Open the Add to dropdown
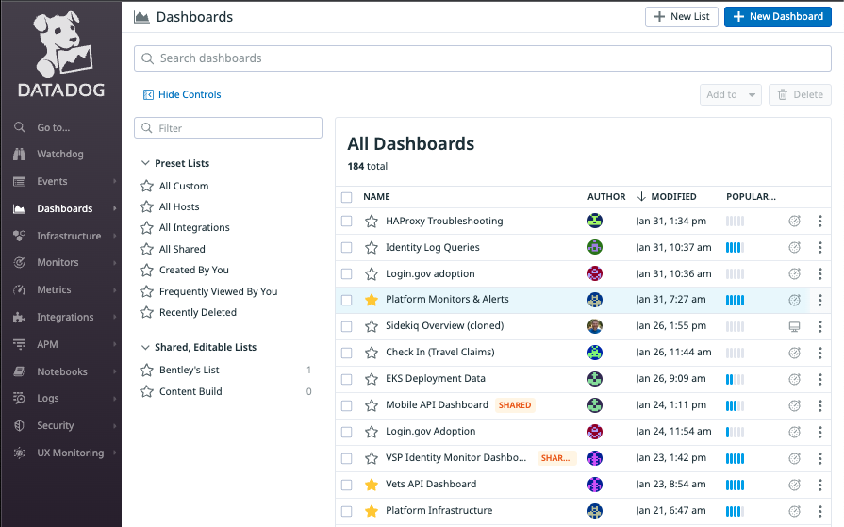 (730, 94)
